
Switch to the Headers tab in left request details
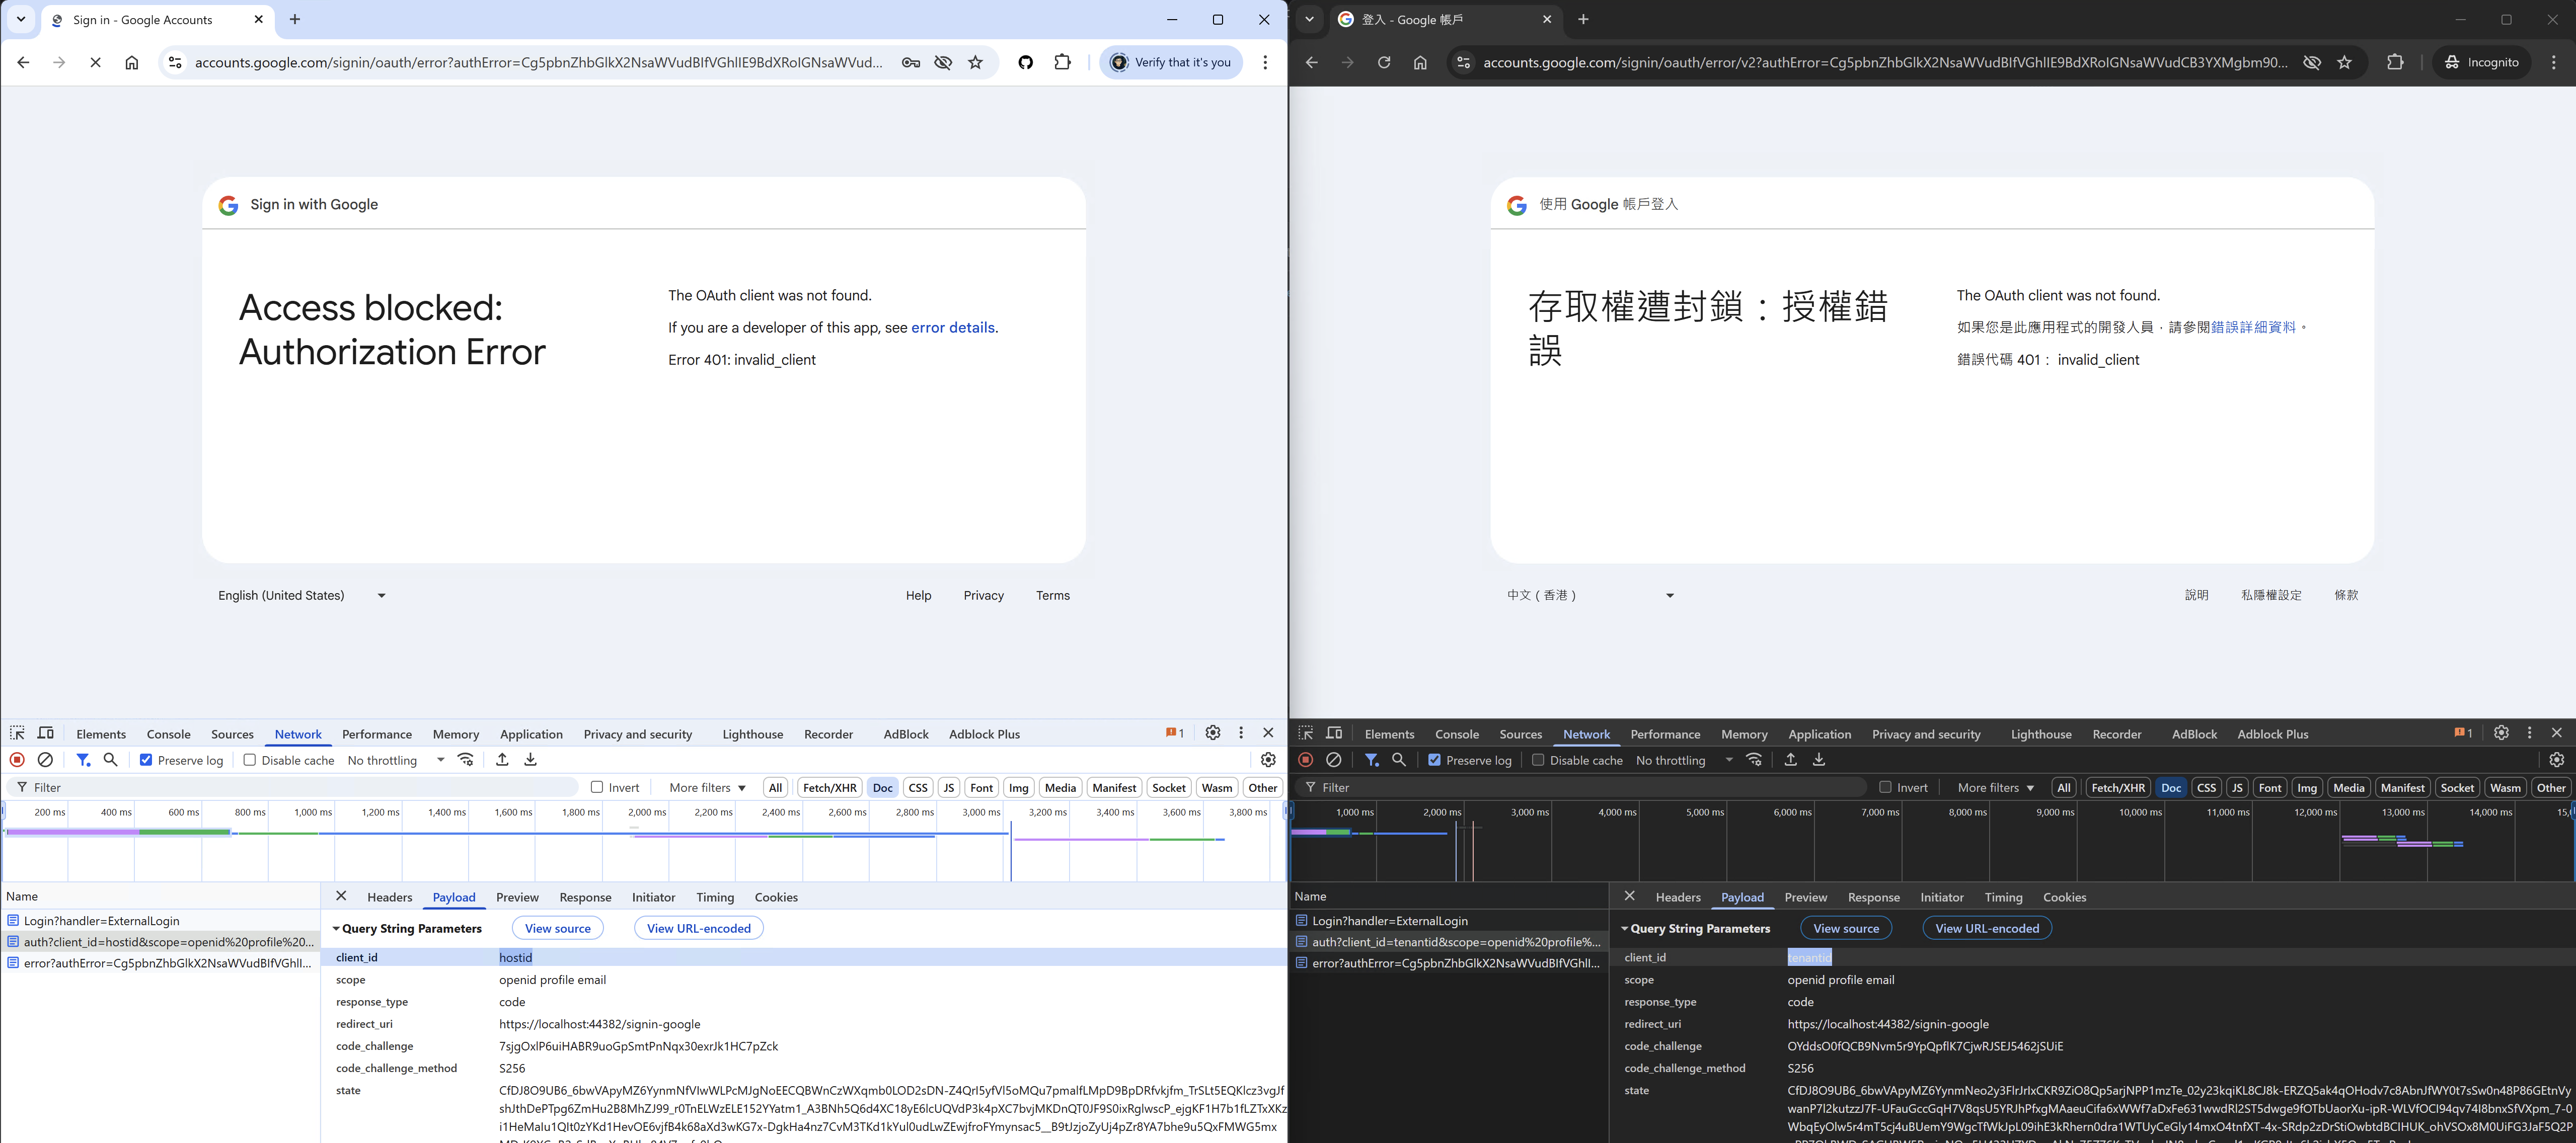389,897
